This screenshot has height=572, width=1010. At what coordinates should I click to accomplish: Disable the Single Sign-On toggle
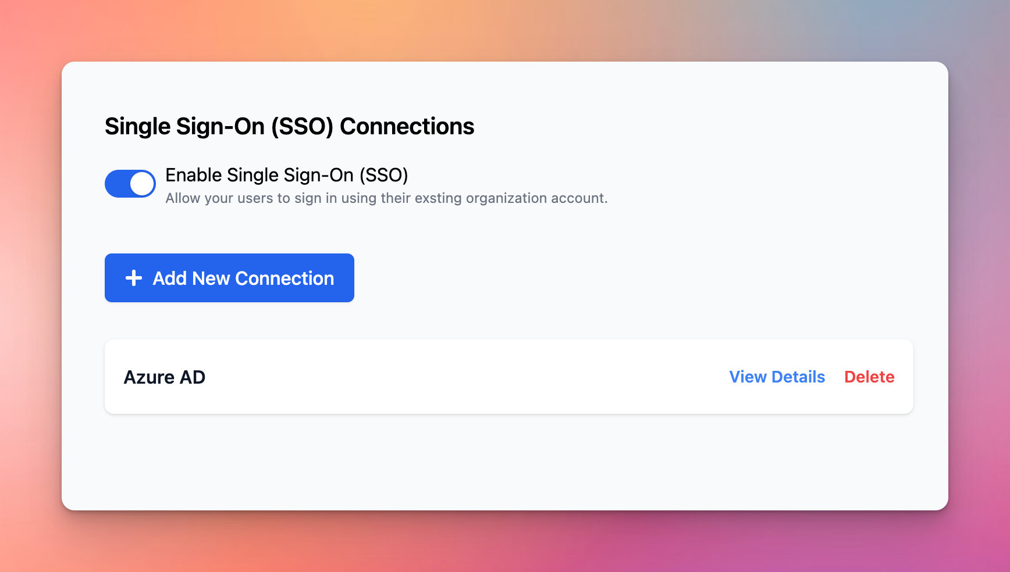point(130,183)
